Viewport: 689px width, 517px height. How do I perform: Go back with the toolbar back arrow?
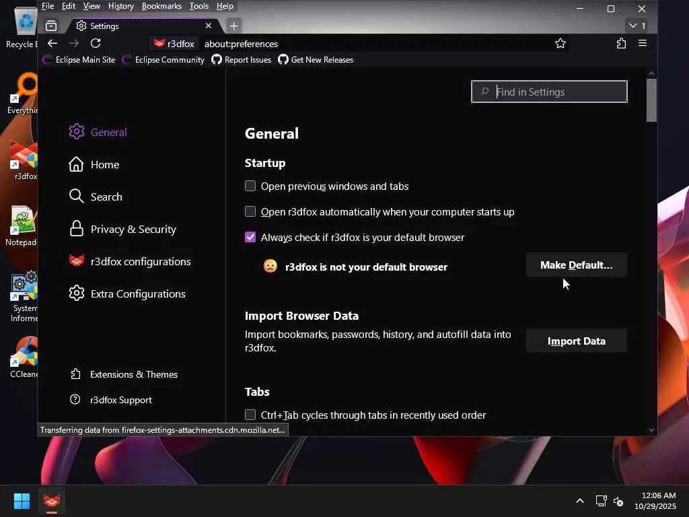point(52,44)
